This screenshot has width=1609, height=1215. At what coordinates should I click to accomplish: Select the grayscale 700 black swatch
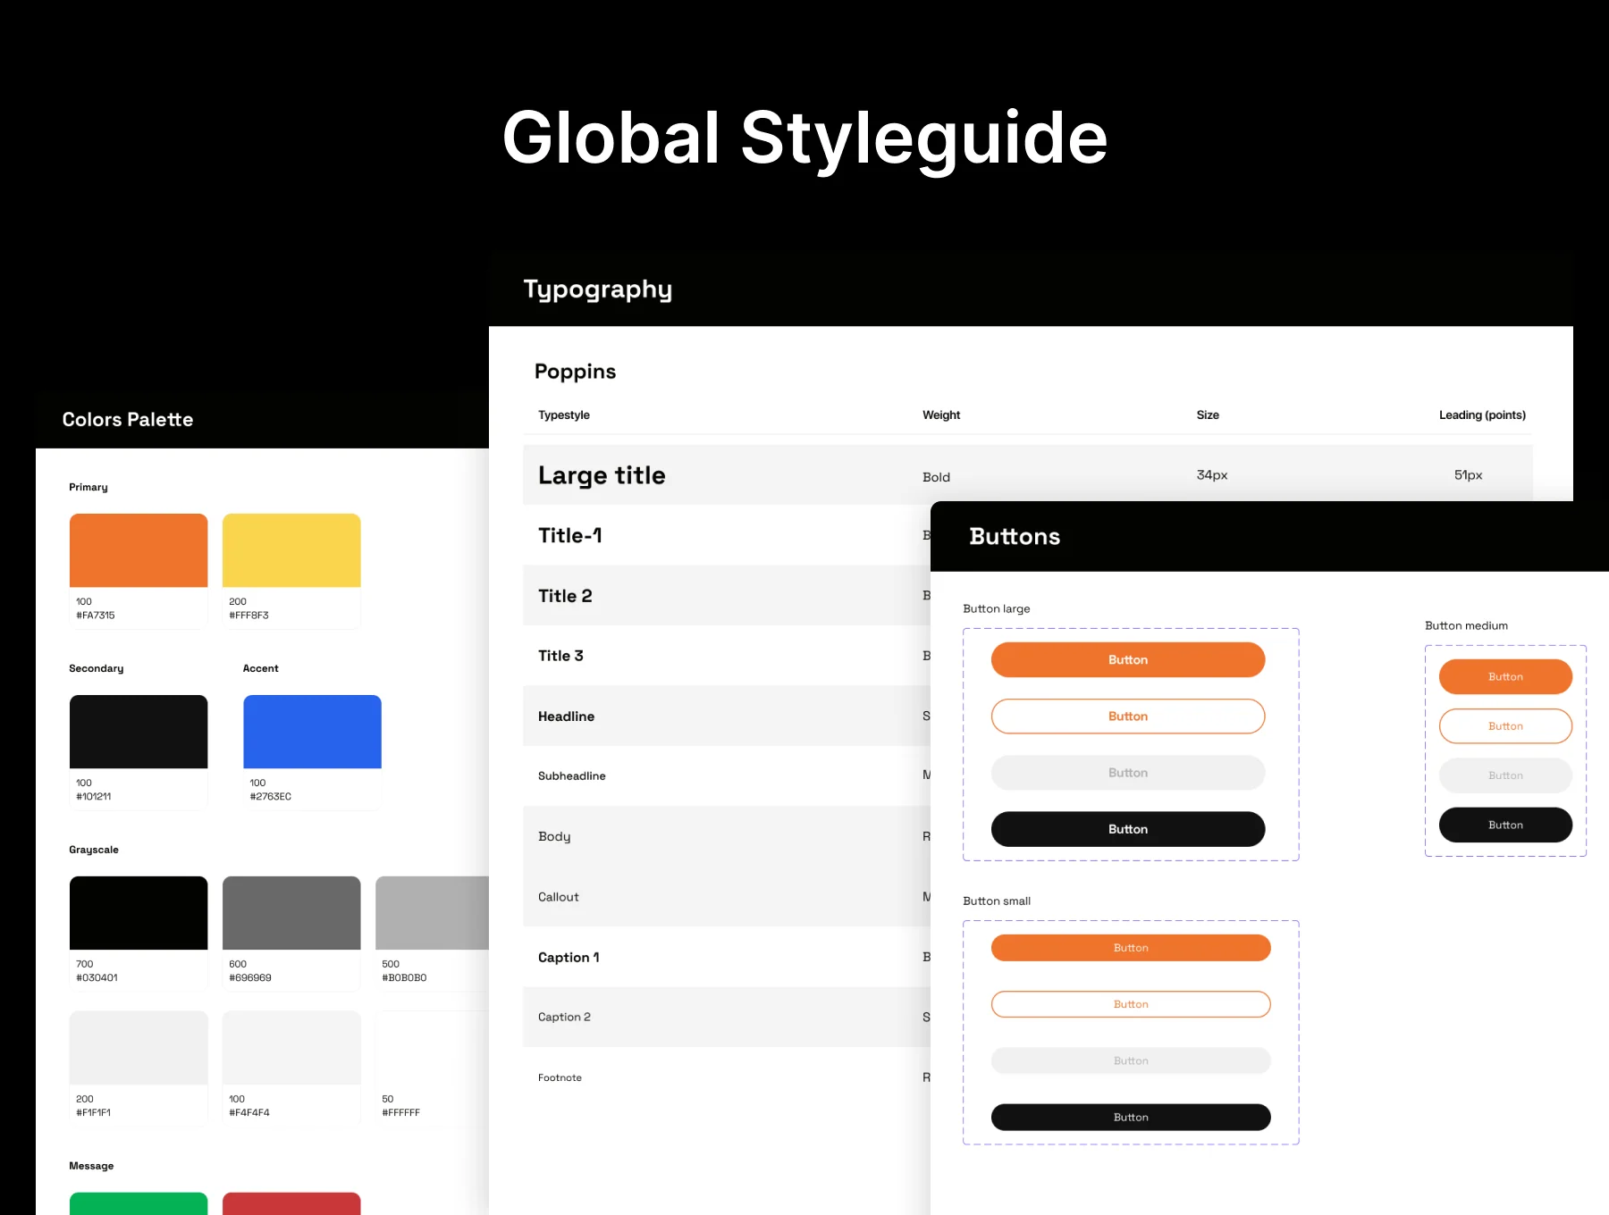coord(139,913)
